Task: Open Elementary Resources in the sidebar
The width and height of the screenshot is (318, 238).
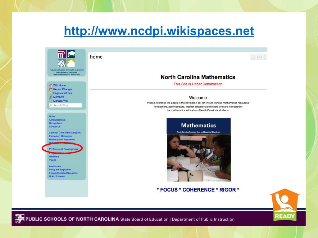Action: [x=60, y=136]
